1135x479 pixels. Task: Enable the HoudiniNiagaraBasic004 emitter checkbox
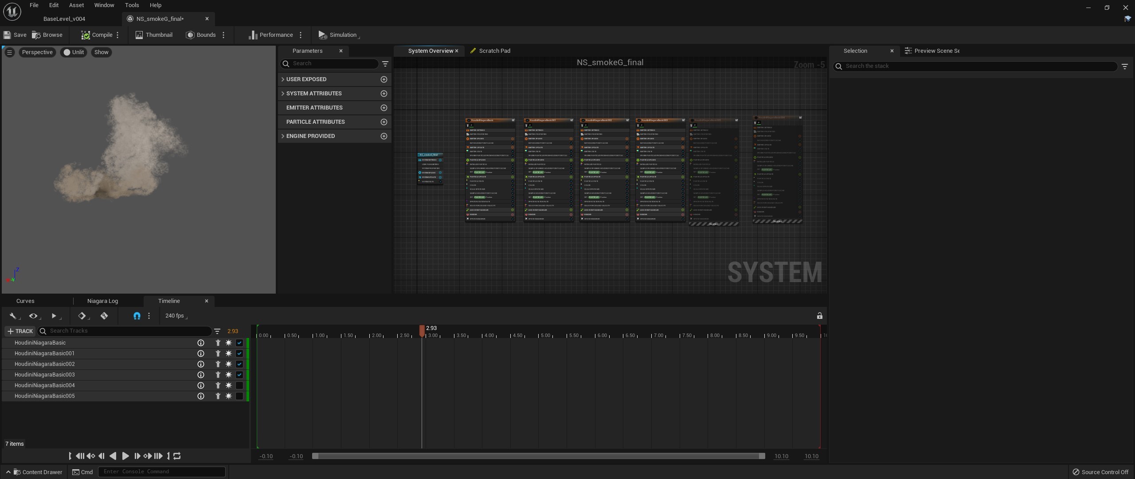(x=239, y=385)
